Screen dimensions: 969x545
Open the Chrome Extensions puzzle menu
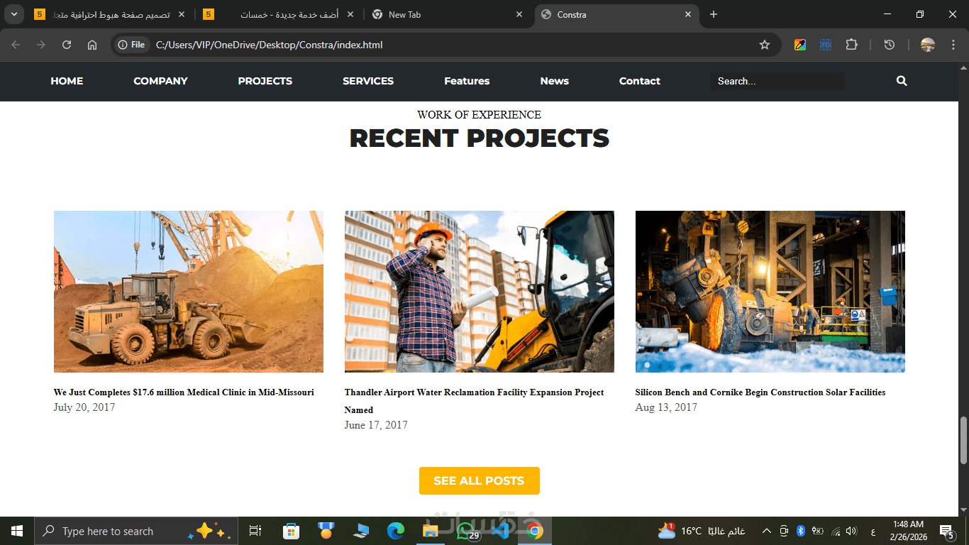[x=851, y=45]
